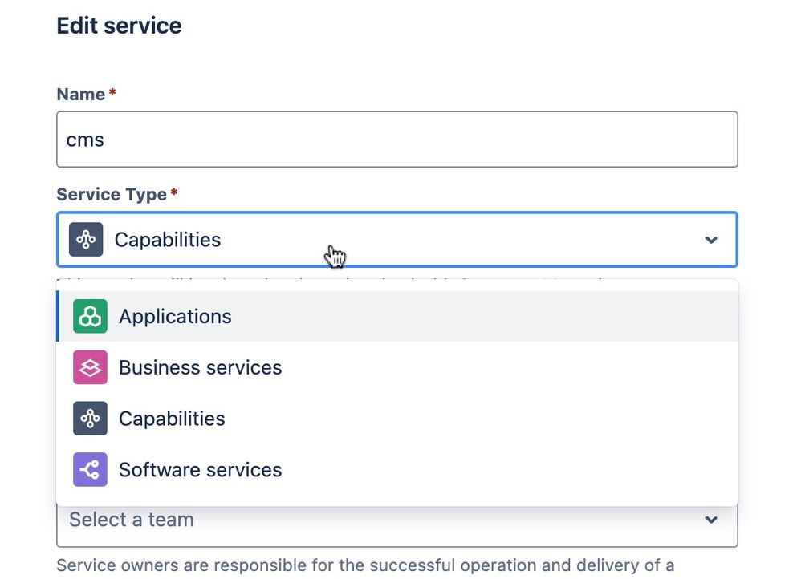Screen dimensions: 801x579
Task: Click the Business services pink diamond icon
Action: click(x=89, y=367)
